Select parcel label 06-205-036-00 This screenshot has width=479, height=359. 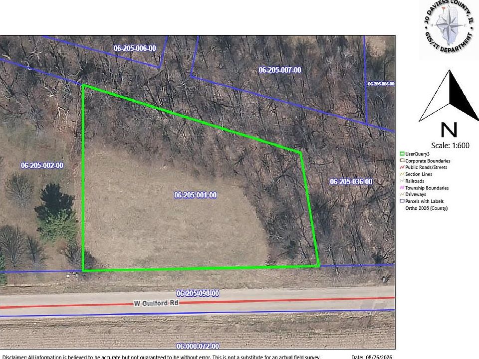351,181
